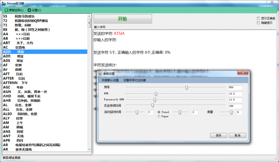Cancel the dialog with 取消
The width and height of the screenshot is (279, 162).
(238, 136)
